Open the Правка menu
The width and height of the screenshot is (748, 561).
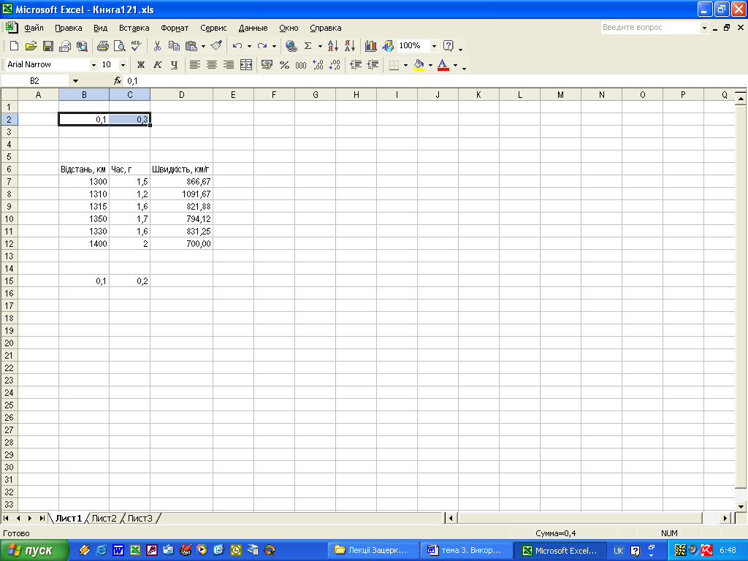pos(68,28)
